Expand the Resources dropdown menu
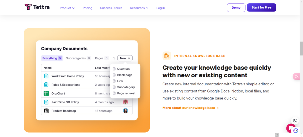Viewport: 303px width, 137px height. click(139, 8)
